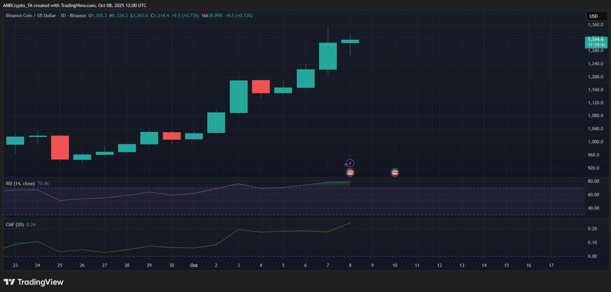Click the tall green candle on Oct 3
This screenshot has height=292, width=611.
(239, 97)
